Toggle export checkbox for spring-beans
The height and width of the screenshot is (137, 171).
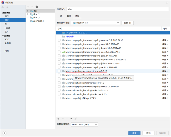(59, 48)
